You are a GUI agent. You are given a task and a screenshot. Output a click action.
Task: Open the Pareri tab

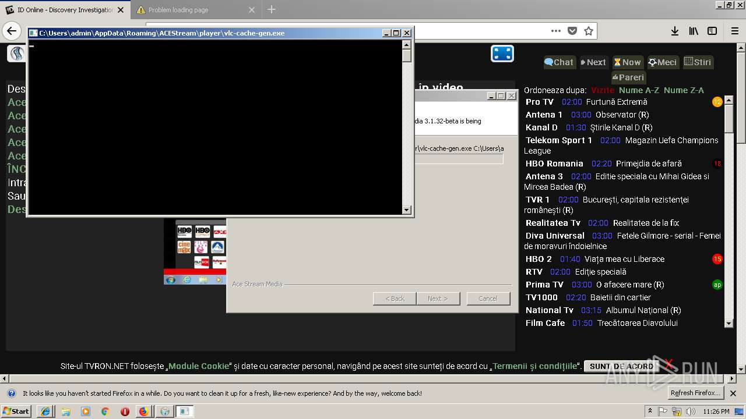click(628, 77)
